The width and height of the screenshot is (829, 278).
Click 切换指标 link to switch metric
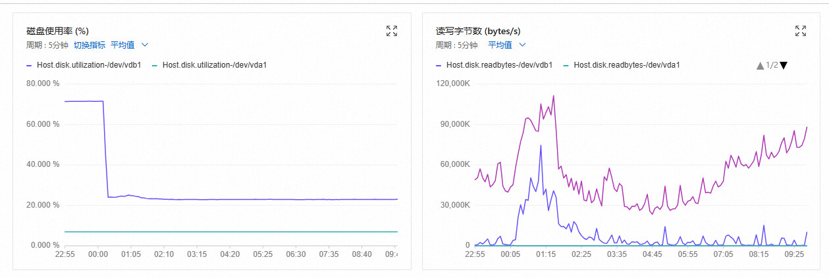(x=89, y=45)
